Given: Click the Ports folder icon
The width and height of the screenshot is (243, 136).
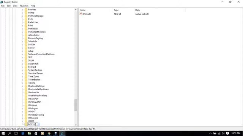Looking at the screenshot, I should point(26,19).
